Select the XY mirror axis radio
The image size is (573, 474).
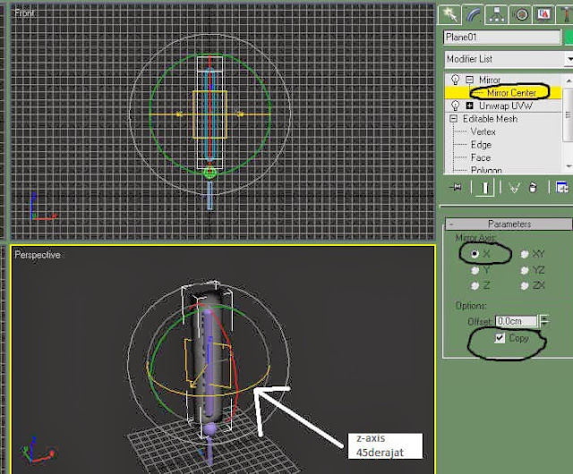(x=525, y=254)
